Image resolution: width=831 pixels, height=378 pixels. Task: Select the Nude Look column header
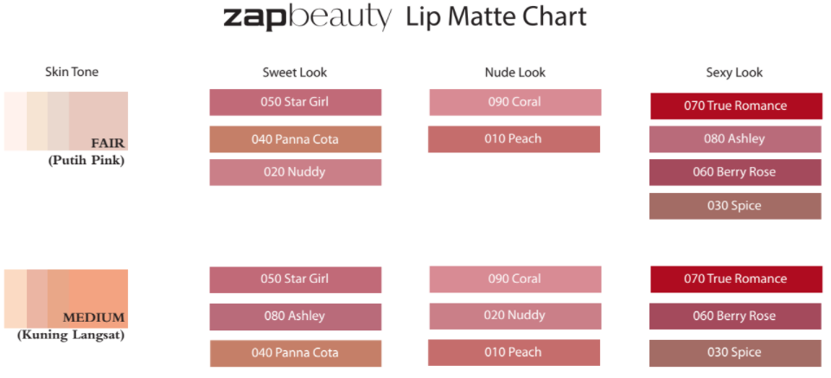515,73
